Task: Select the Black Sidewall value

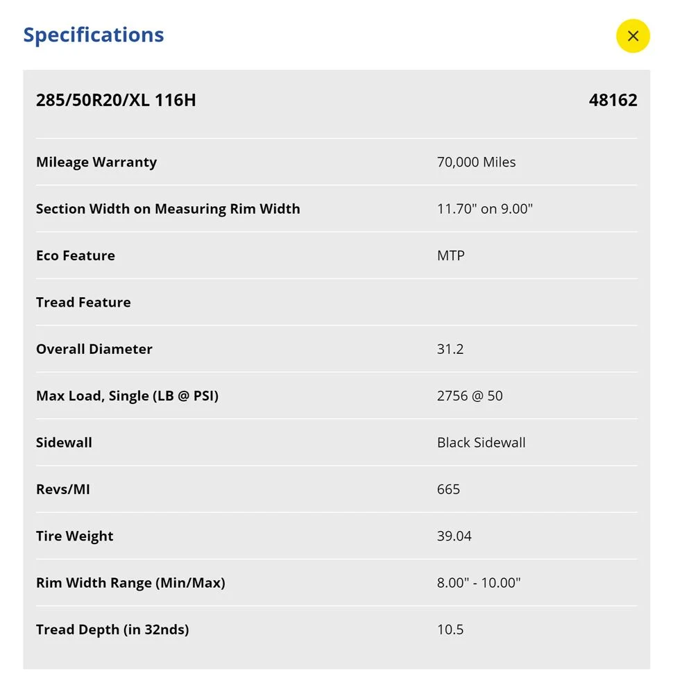Action: [481, 443]
